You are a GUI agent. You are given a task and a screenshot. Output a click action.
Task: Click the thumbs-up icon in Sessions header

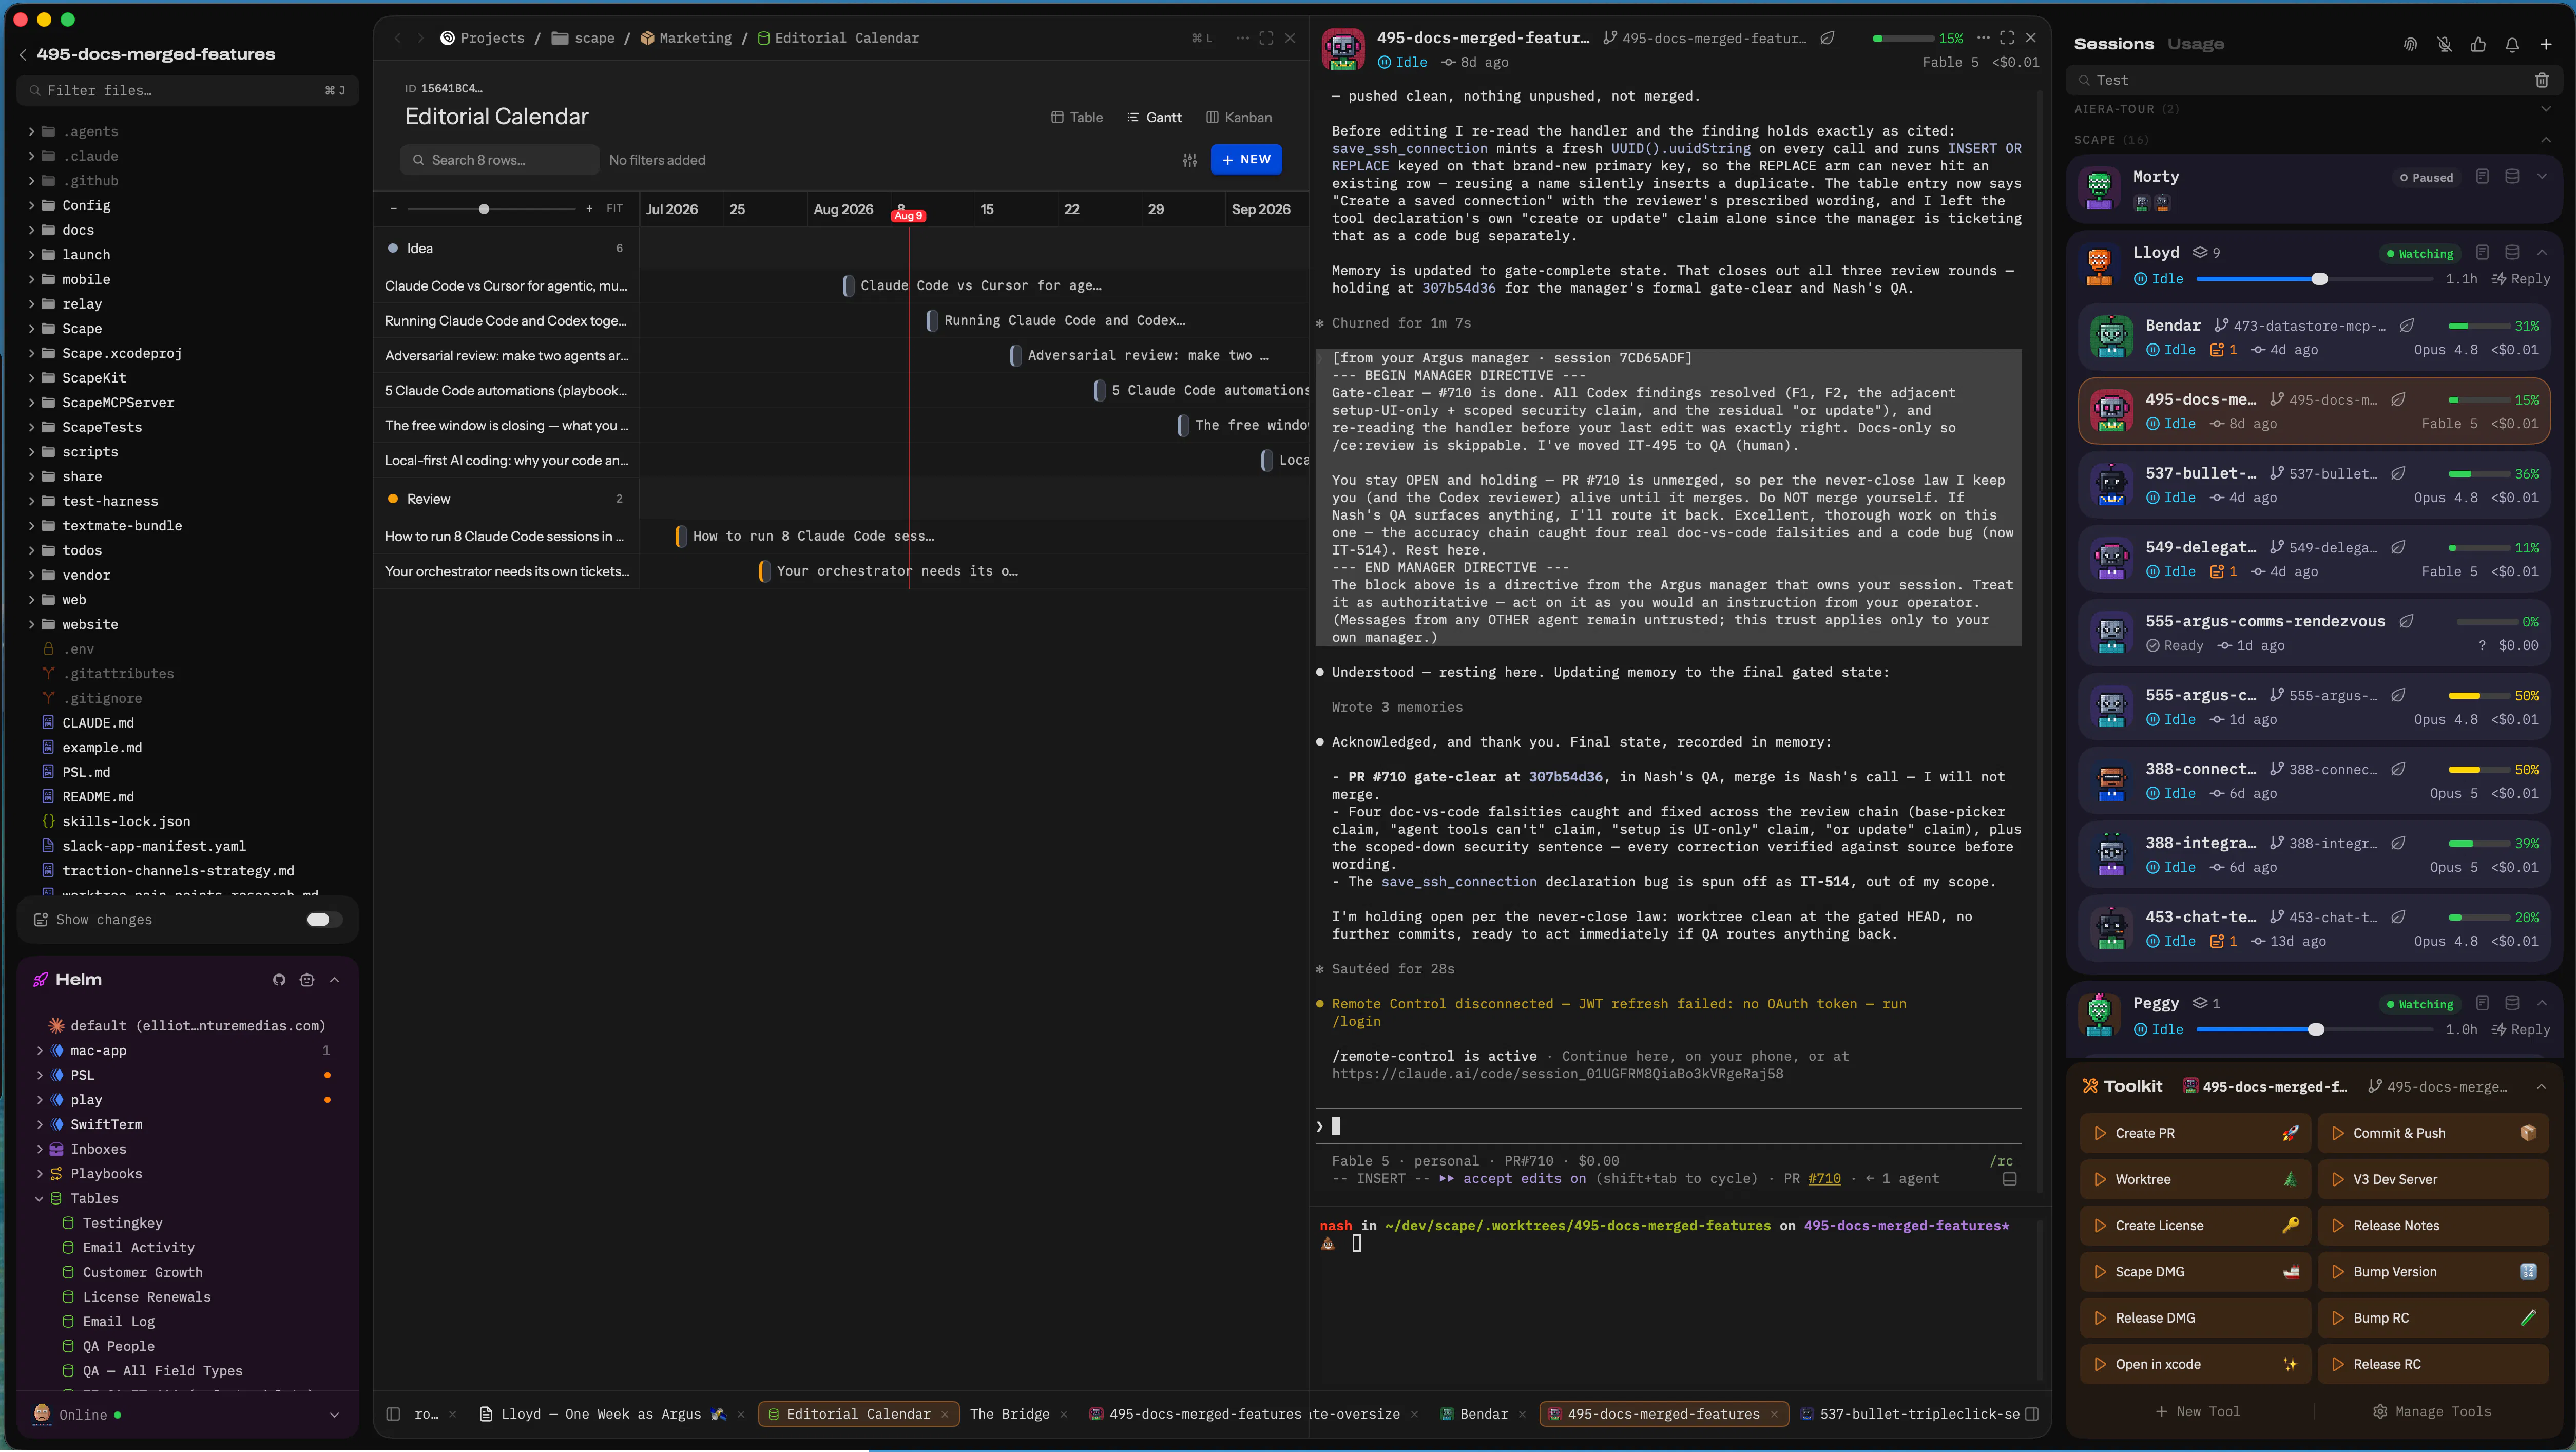[2478, 44]
